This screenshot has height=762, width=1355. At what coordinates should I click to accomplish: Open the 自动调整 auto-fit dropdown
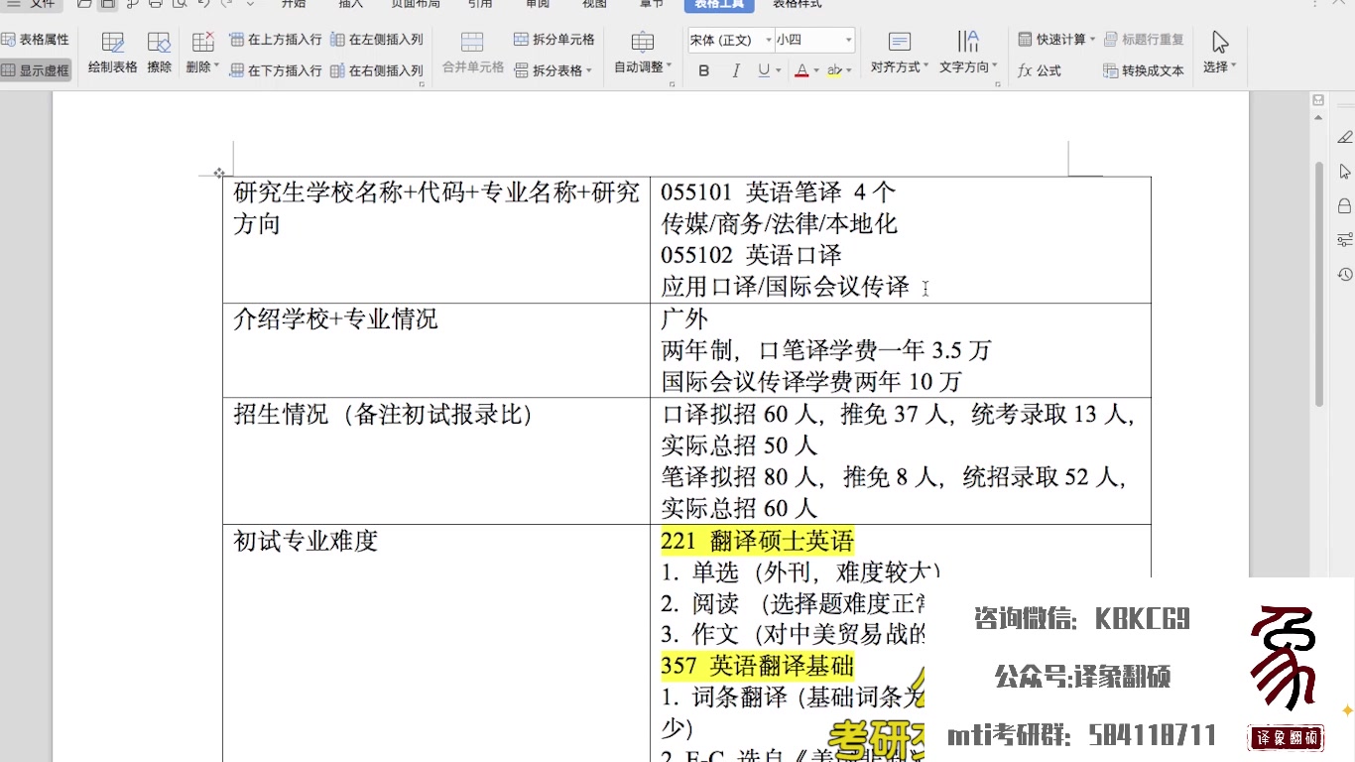coord(643,54)
